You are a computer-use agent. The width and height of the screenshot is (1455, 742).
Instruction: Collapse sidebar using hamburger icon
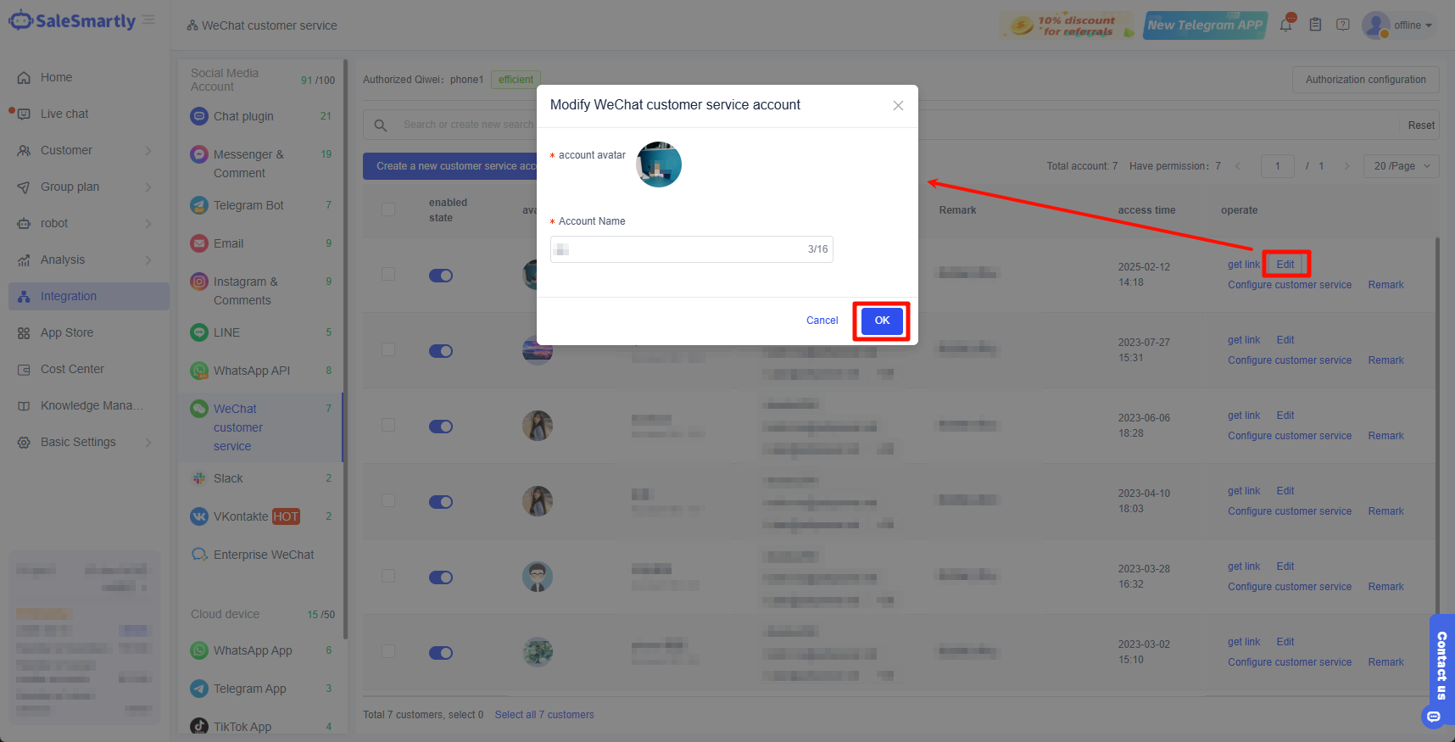pyautogui.click(x=148, y=20)
